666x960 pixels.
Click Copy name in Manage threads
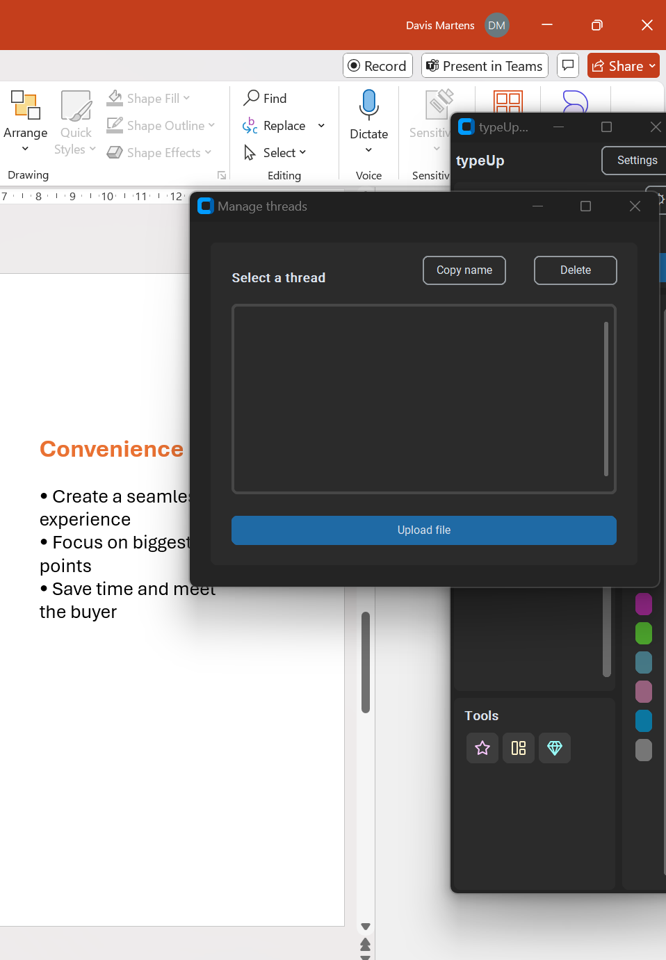(464, 270)
